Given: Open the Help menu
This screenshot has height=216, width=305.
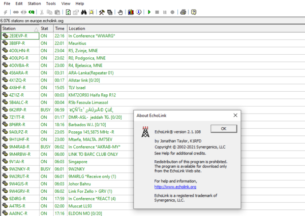Looking at the screenshot, I should point(80,4).
